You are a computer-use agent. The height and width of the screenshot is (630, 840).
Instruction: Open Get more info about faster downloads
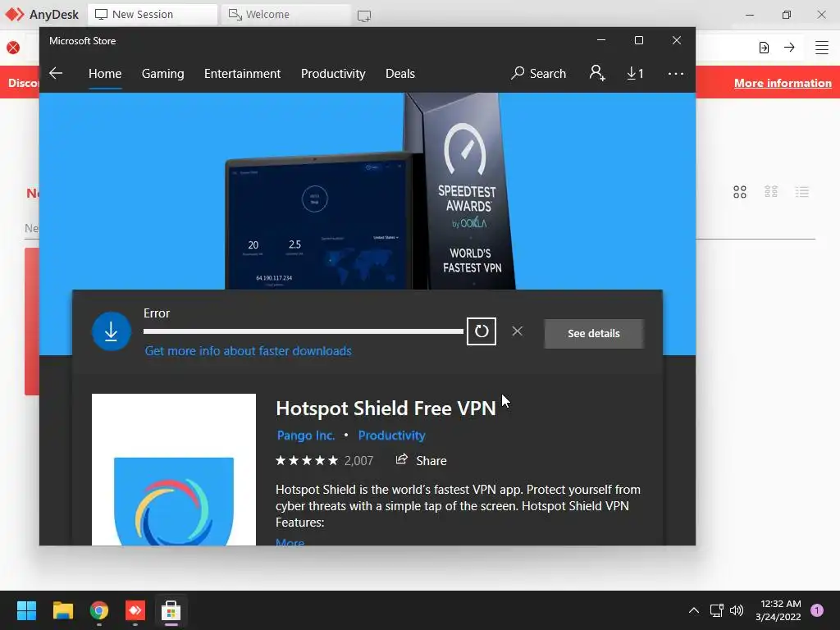tap(248, 351)
